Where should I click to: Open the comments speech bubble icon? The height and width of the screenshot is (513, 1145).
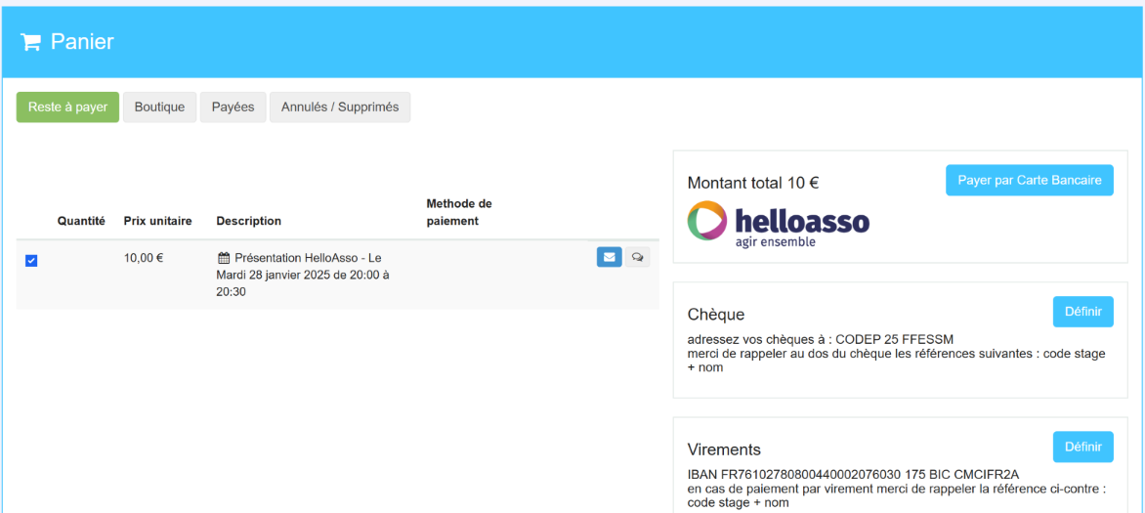click(x=637, y=258)
